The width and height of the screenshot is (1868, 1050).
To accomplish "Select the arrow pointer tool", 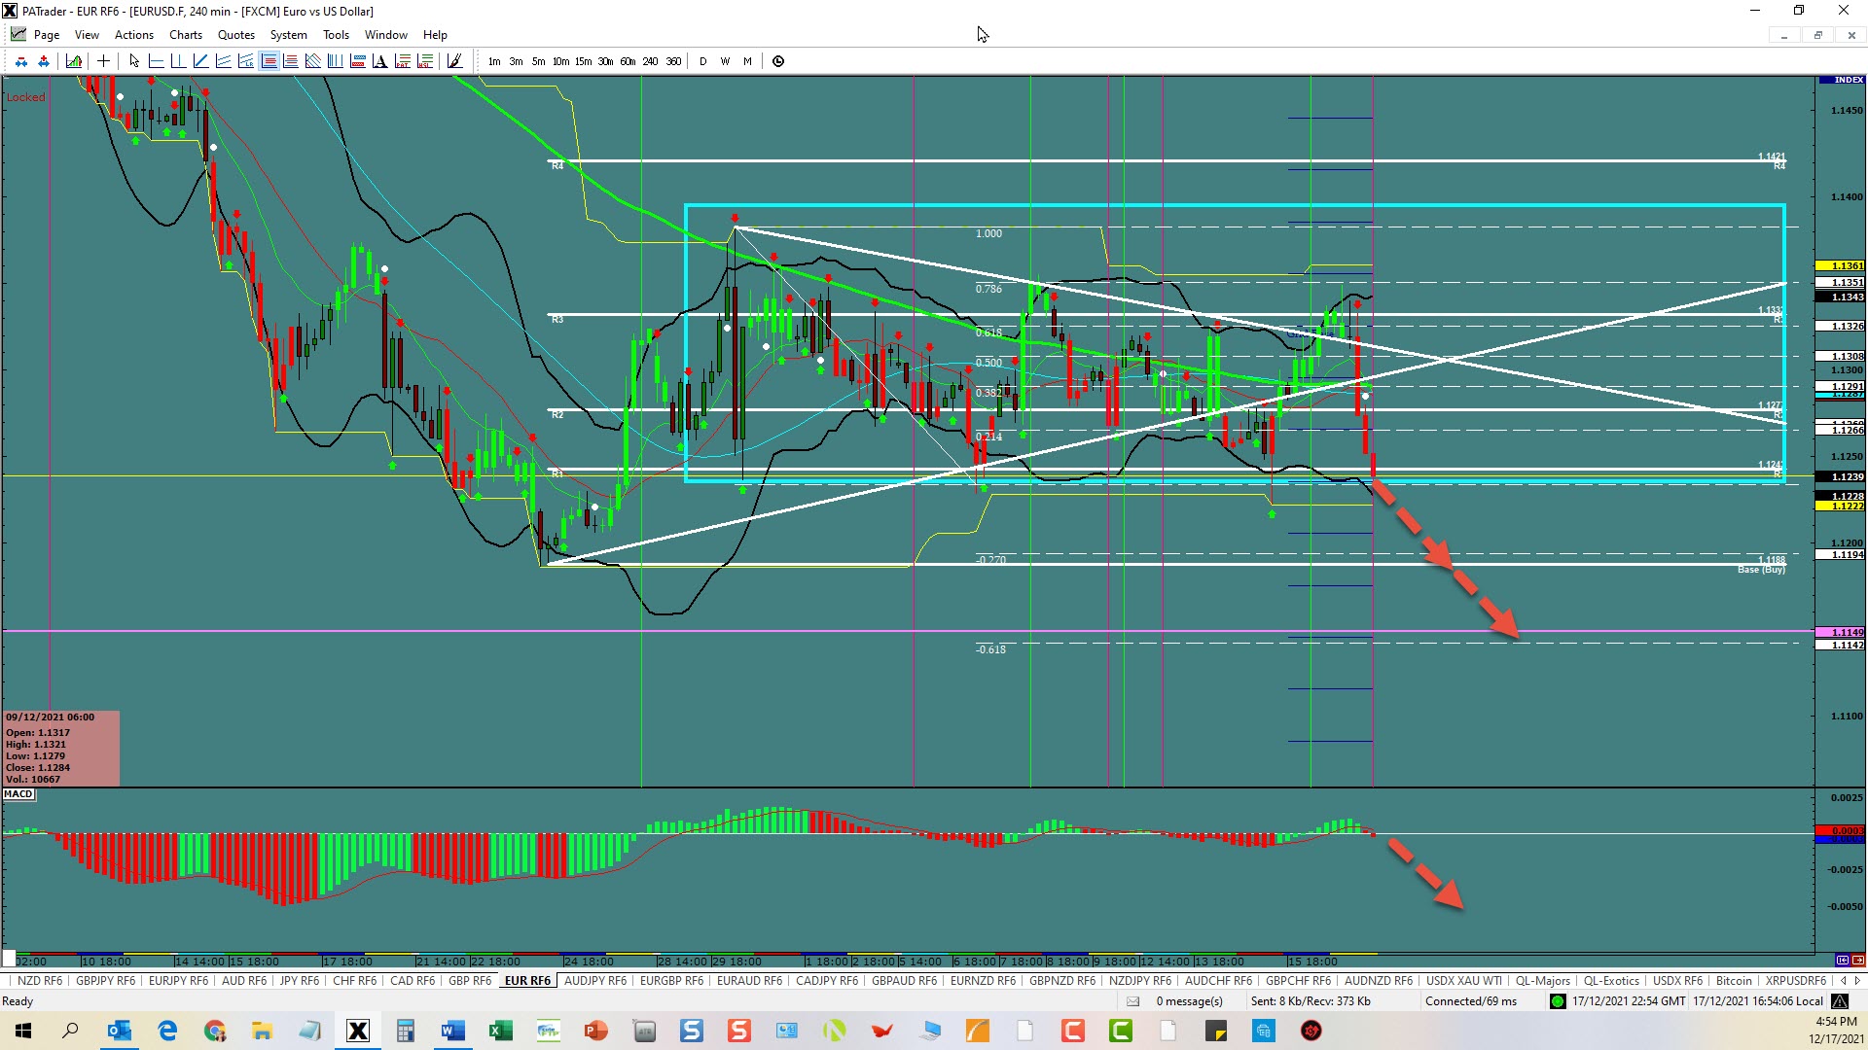I will point(134,61).
